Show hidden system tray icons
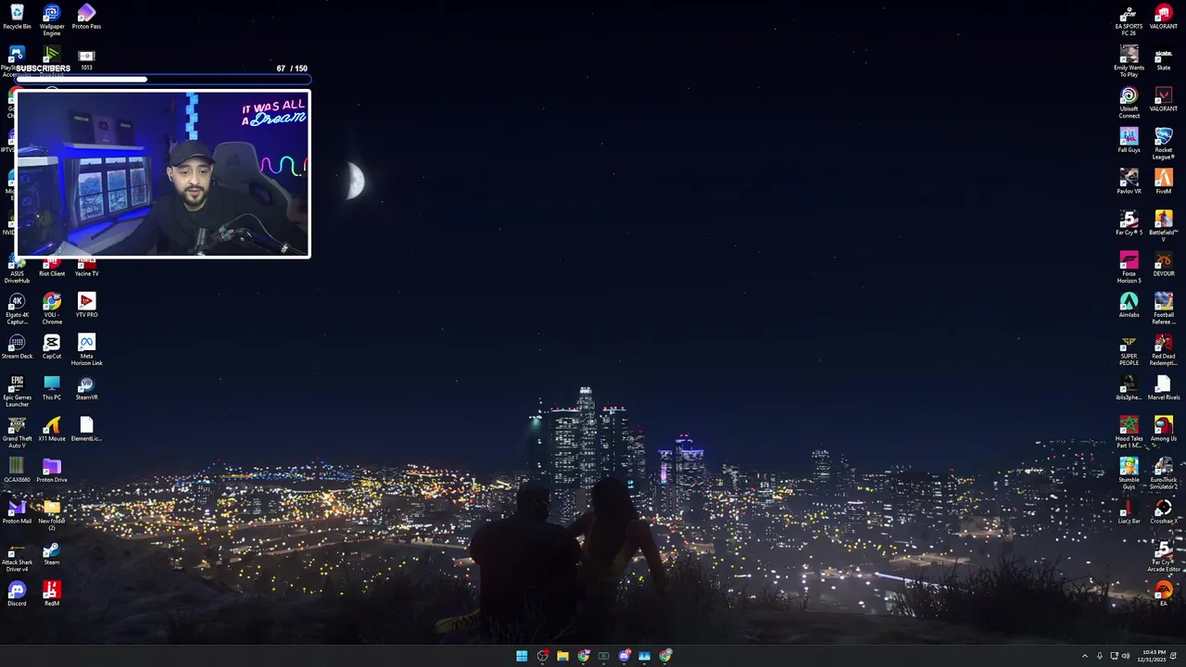The width and height of the screenshot is (1186, 667). click(1085, 656)
